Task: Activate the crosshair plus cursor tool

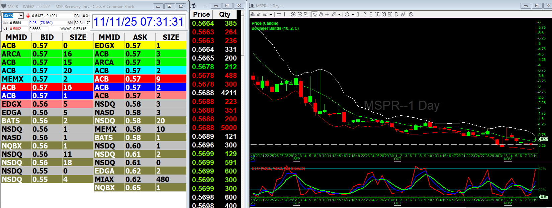Action: pyautogui.click(x=327, y=14)
